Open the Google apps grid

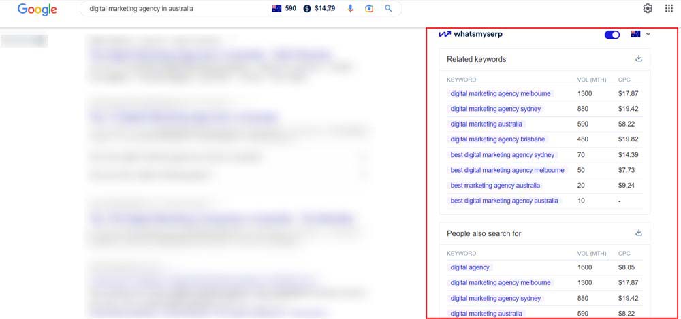[x=669, y=8]
